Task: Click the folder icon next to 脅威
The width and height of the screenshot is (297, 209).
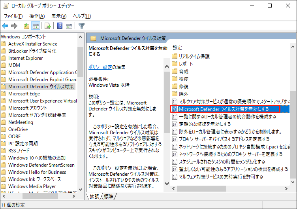Action: [x=175, y=71]
